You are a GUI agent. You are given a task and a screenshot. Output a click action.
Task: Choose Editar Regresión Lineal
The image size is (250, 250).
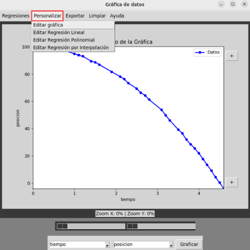tap(73, 32)
